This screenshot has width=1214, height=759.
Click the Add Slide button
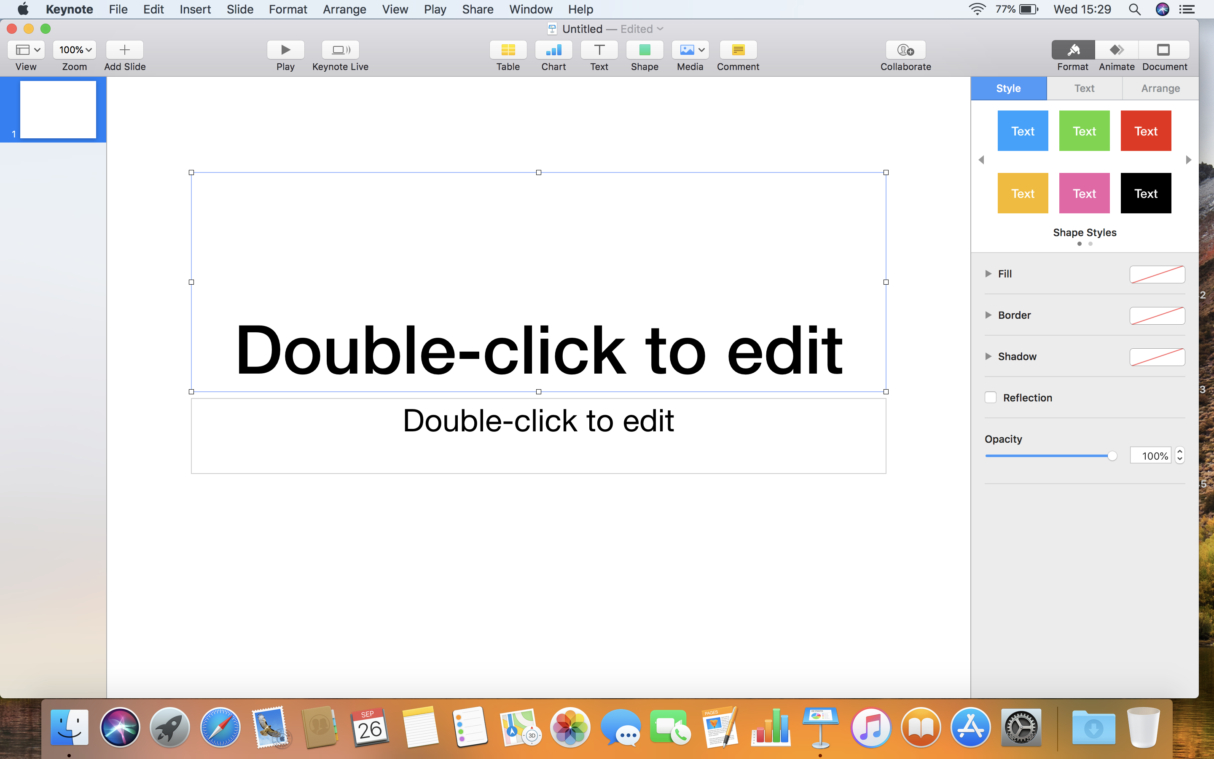click(124, 50)
